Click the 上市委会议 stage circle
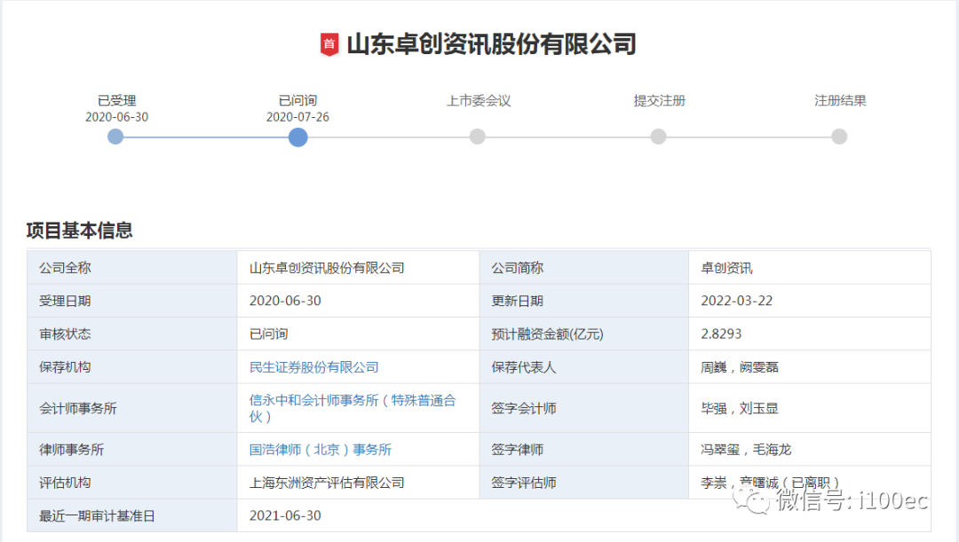Image resolution: width=959 pixels, height=542 pixels. click(x=478, y=137)
